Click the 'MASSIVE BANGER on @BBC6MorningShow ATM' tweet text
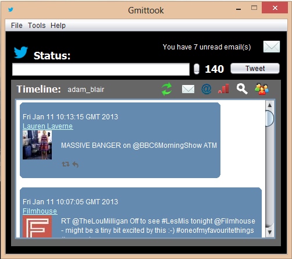The image size is (292, 259). click(x=139, y=146)
